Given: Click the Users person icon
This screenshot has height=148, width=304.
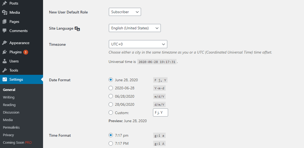Looking at the screenshot, I should tap(5, 61).
